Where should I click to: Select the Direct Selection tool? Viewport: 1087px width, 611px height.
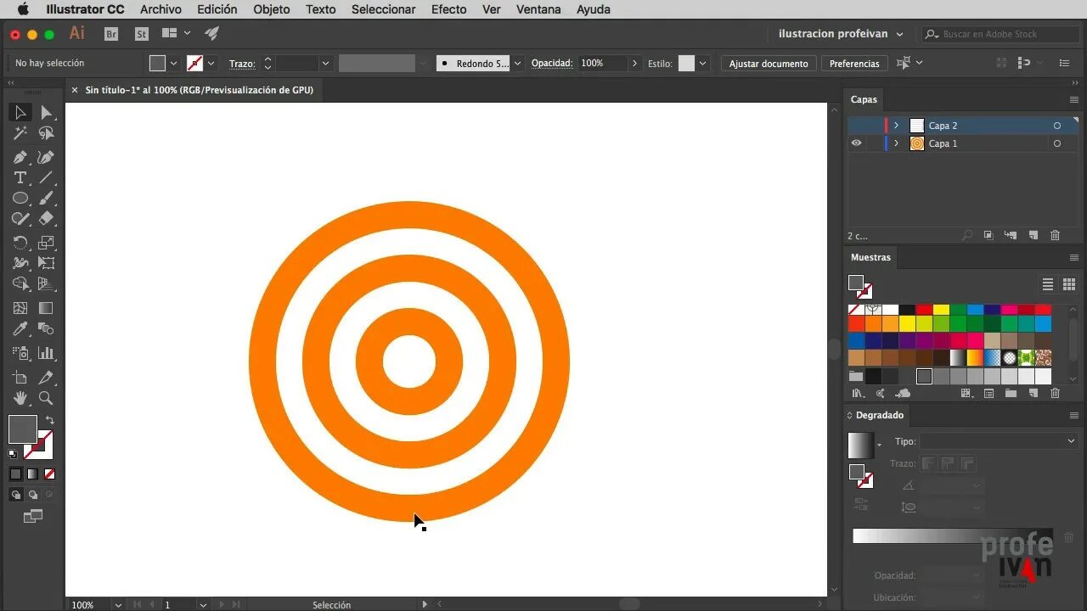(x=47, y=112)
